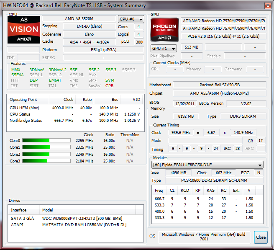This screenshot has width=274, height=250.
Task: Select the 533.3 frequency timing row
Action: [x=207, y=205]
